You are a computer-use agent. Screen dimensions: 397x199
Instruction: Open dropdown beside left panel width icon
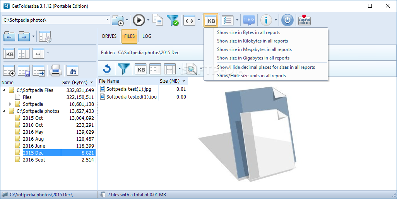click(48, 53)
